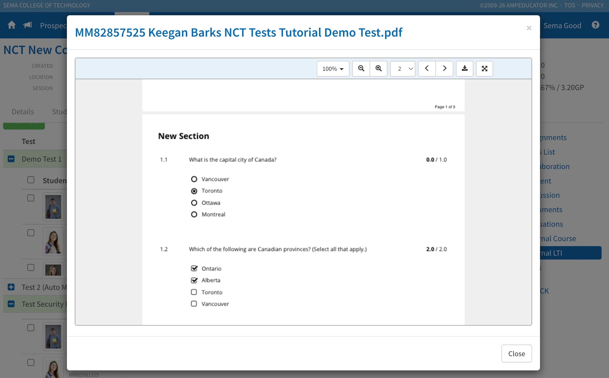The height and width of the screenshot is (378, 609).
Task: Go to previous PDF page
Action: (x=427, y=69)
